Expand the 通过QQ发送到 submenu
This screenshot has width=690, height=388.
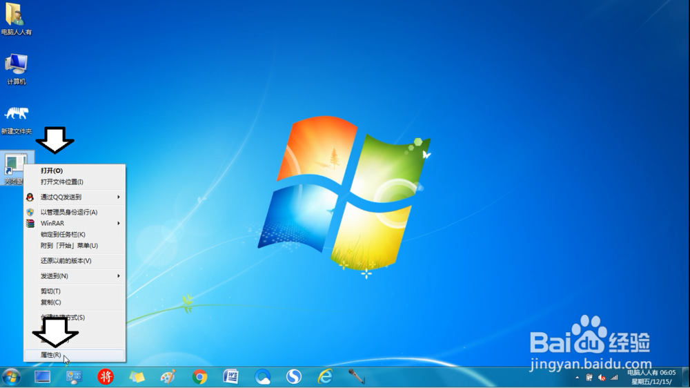[x=75, y=197]
